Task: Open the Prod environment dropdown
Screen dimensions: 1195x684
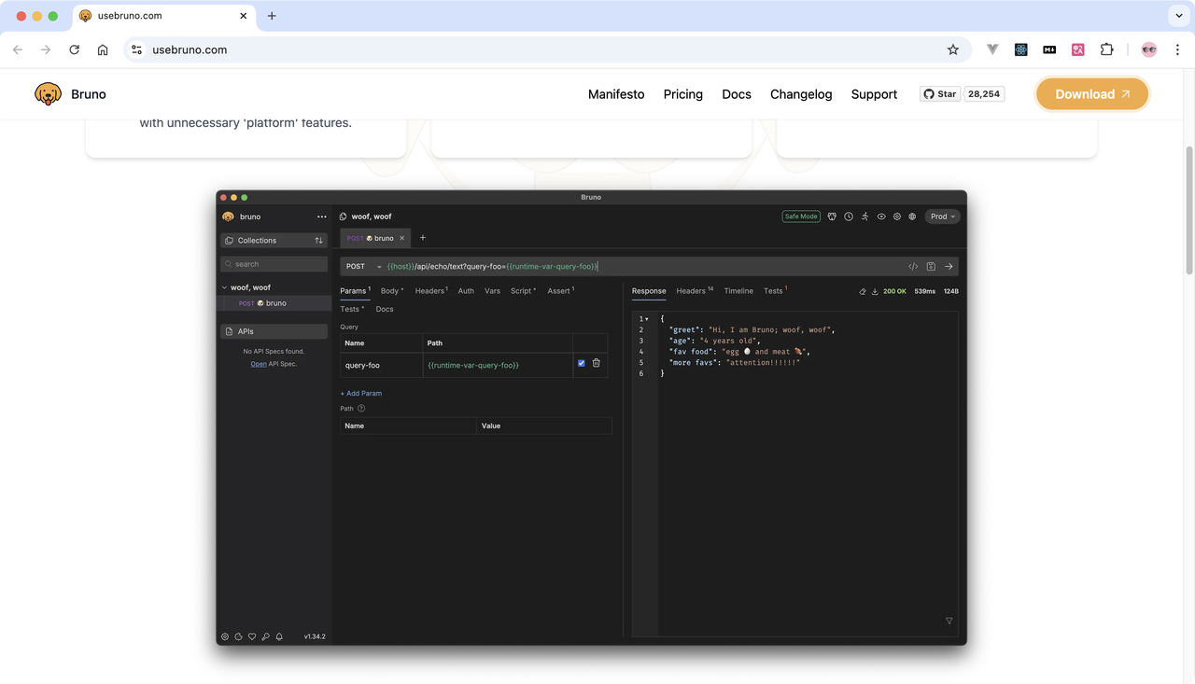Action: [943, 216]
